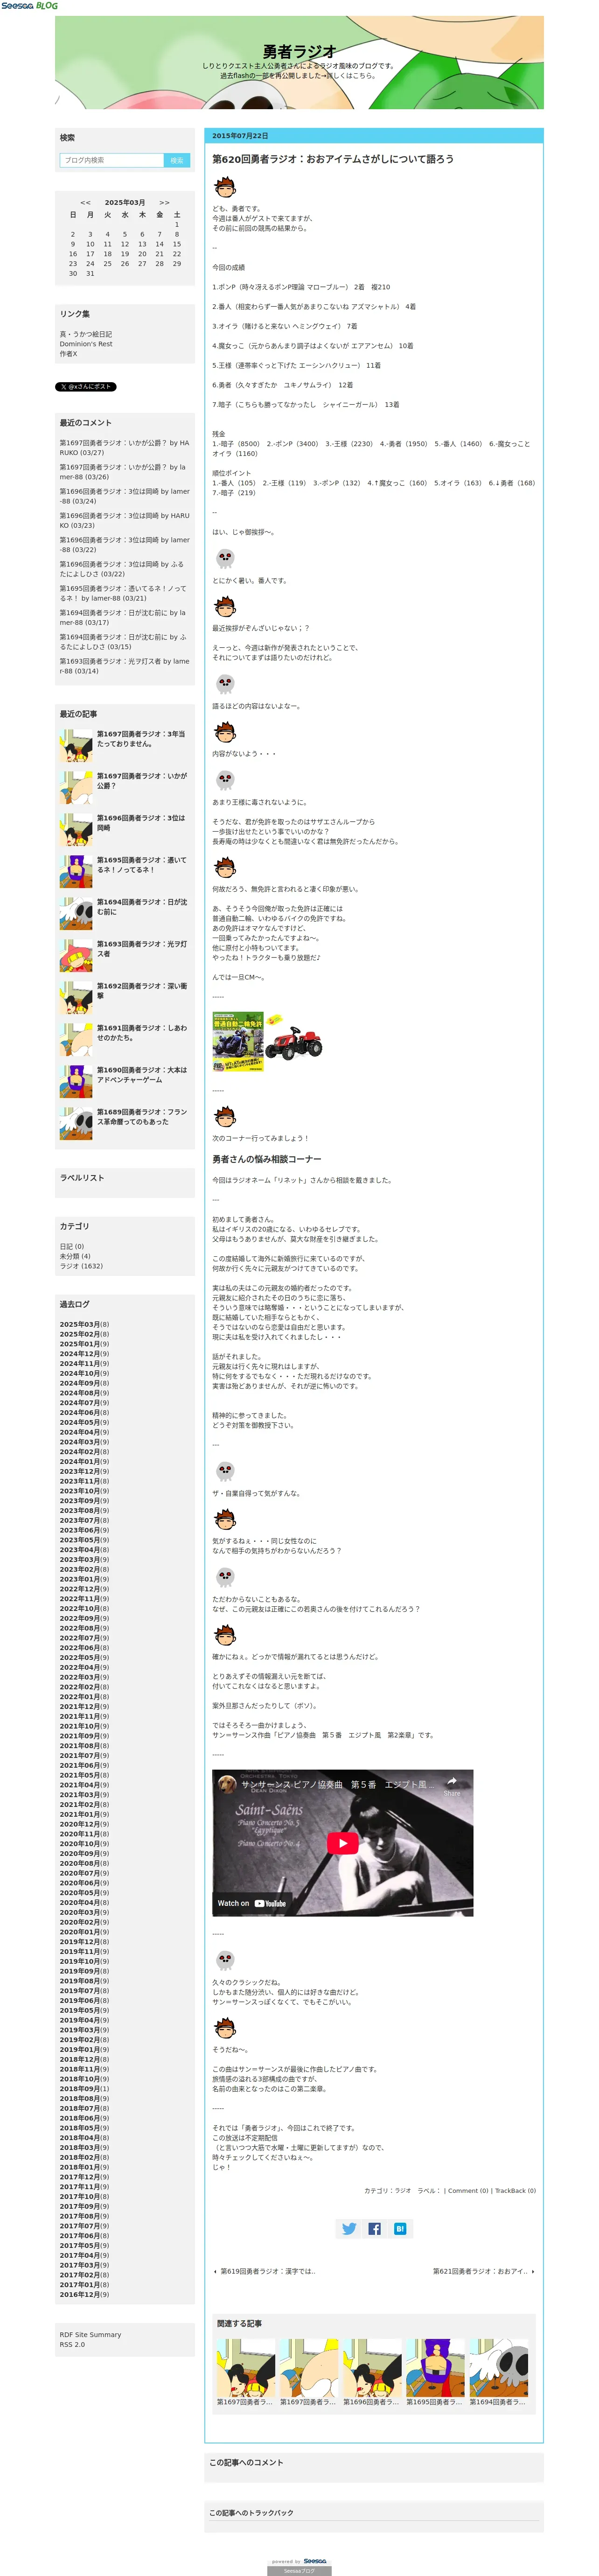
Task: Click the ラベルリスト sidebar heading
Action: (82, 1178)
